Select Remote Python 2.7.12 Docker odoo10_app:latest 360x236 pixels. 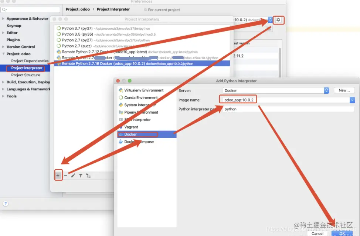coord(142,52)
